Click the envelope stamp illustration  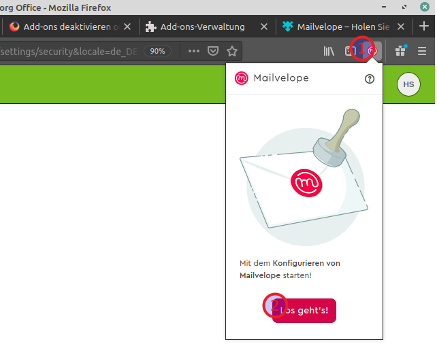click(304, 177)
